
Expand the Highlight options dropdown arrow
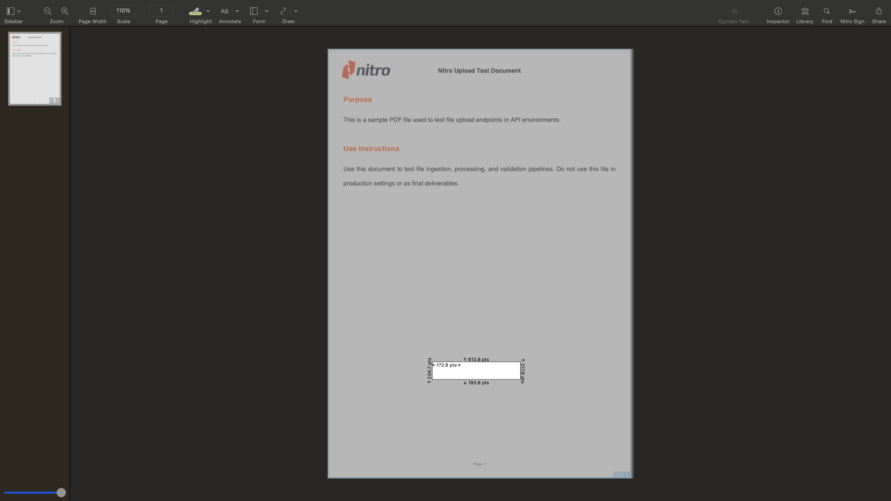pyautogui.click(x=208, y=11)
